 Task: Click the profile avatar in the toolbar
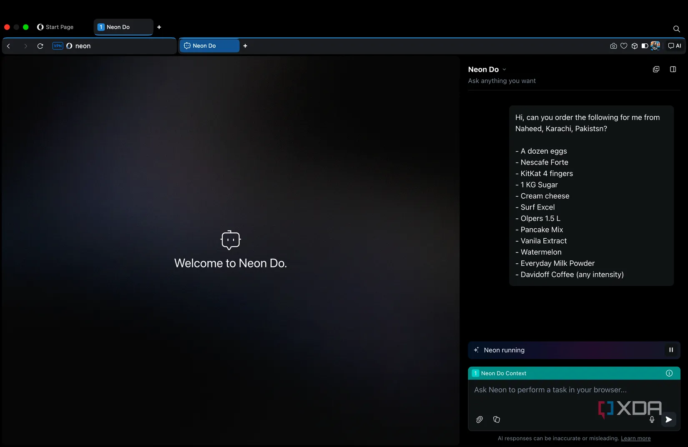pyautogui.click(x=655, y=46)
